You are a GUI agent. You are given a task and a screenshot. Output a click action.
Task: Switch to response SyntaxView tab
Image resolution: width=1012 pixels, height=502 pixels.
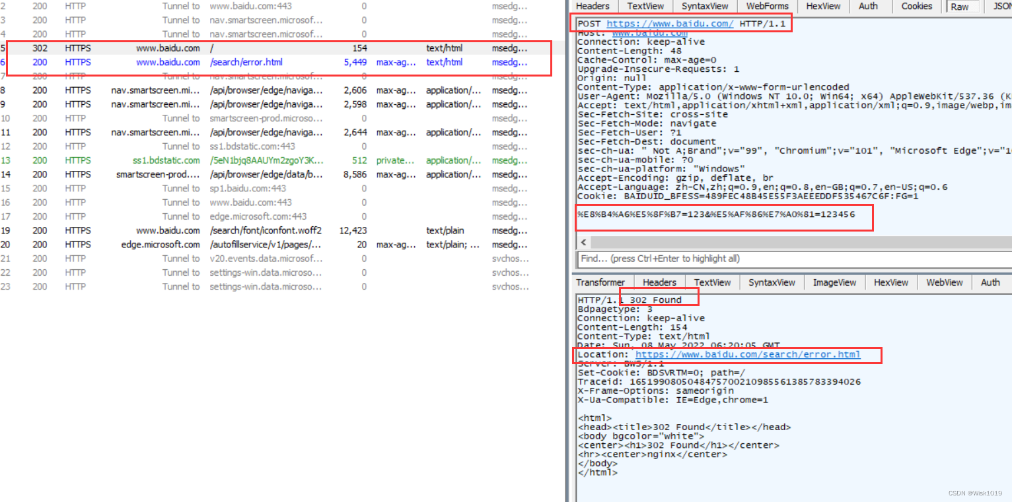pos(772,282)
